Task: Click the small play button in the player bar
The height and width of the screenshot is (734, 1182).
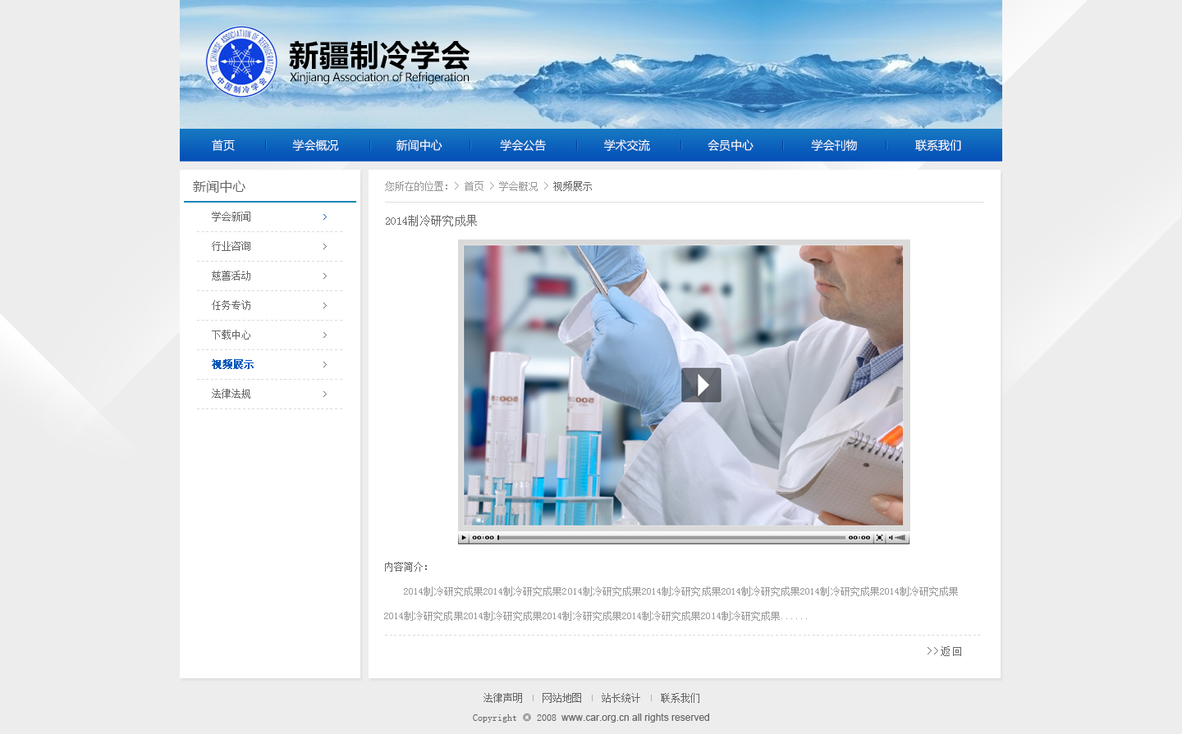Action: 464,538
